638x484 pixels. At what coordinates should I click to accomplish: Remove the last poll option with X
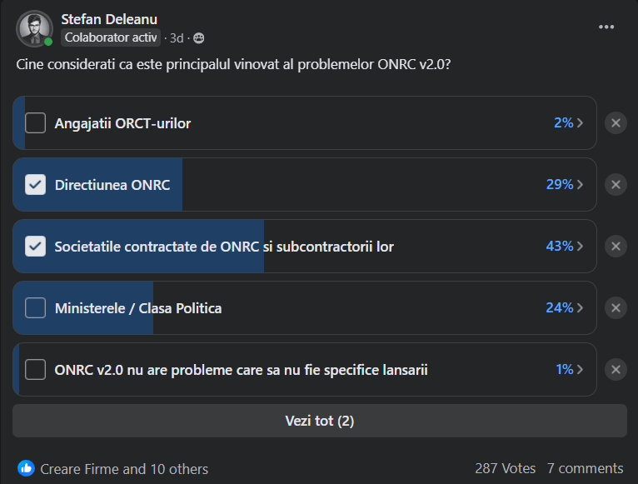616,370
